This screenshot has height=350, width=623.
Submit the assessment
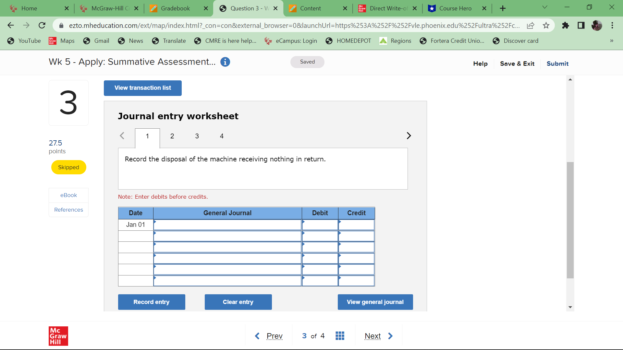point(557,64)
